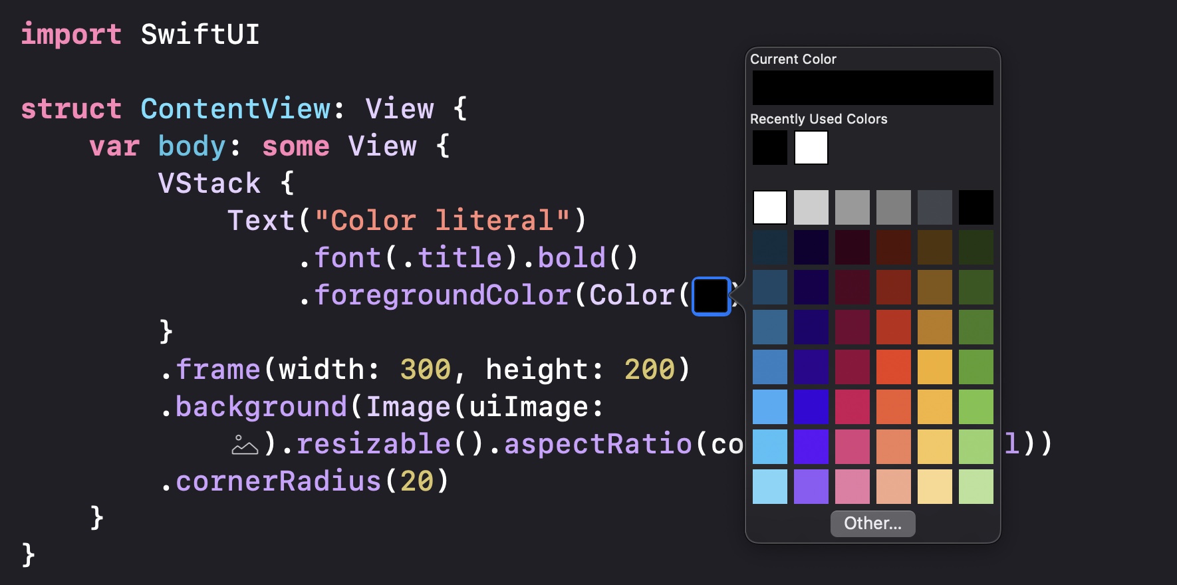This screenshot has width=1177, height=585.
Task: Click the 'VStack' identifier
Action: (x=209, y=183)
